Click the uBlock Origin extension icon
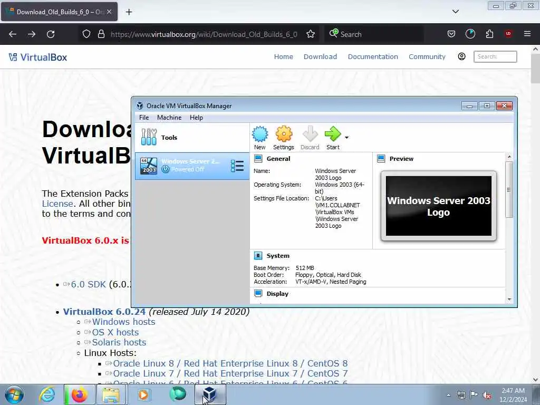 click(x=508, y=34)
